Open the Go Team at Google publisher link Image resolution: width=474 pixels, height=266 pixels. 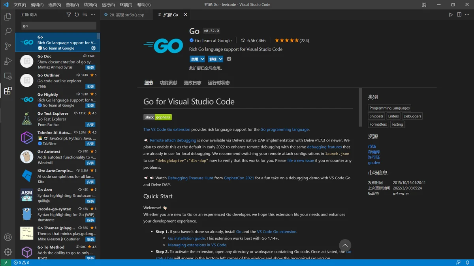pyautogui.click(x=213, y=41)
